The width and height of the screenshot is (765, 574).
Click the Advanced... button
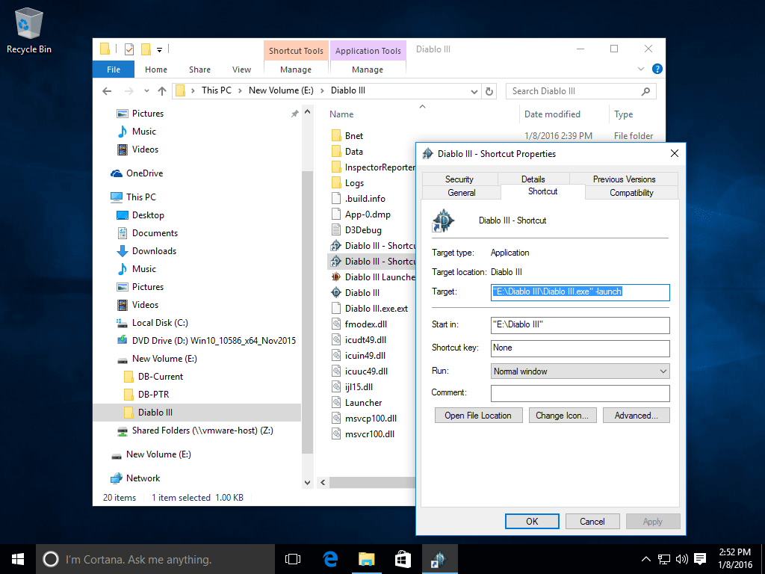pos(637,416)
